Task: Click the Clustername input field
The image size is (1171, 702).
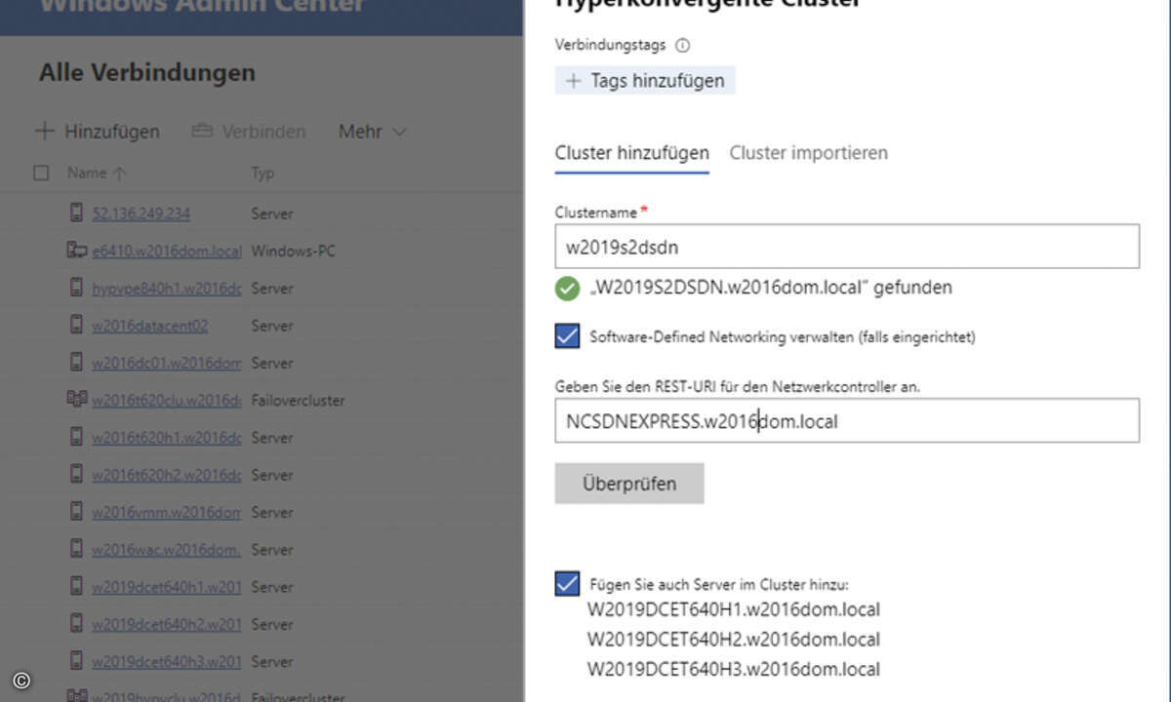Action: [847, 247]
